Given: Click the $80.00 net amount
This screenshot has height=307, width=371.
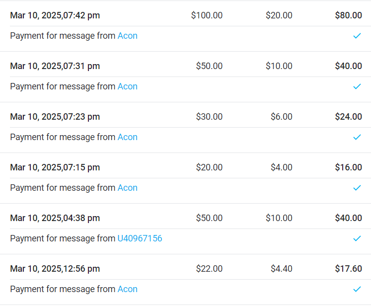Looking at the screenshot, I should pyautogui.click(x=348, y=15).
